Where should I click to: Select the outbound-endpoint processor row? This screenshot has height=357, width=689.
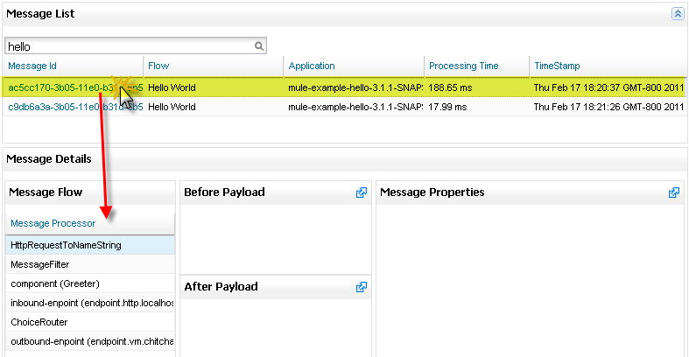(92, 341)
